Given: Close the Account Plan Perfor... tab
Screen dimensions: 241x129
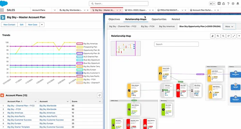Looking at the screenshot, I should tap(218, 10).
